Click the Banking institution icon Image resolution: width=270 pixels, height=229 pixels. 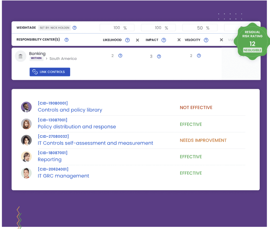(x=21, y=56)
